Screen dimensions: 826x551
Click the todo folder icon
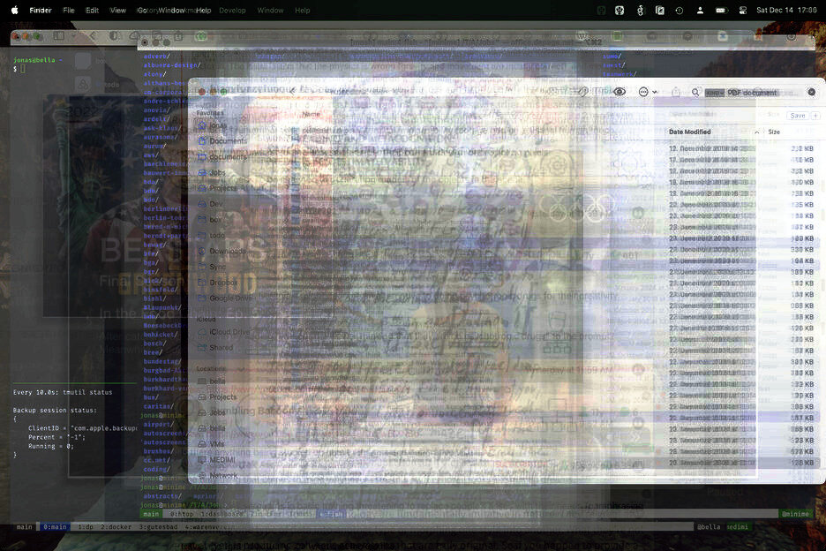click(202, 235)
